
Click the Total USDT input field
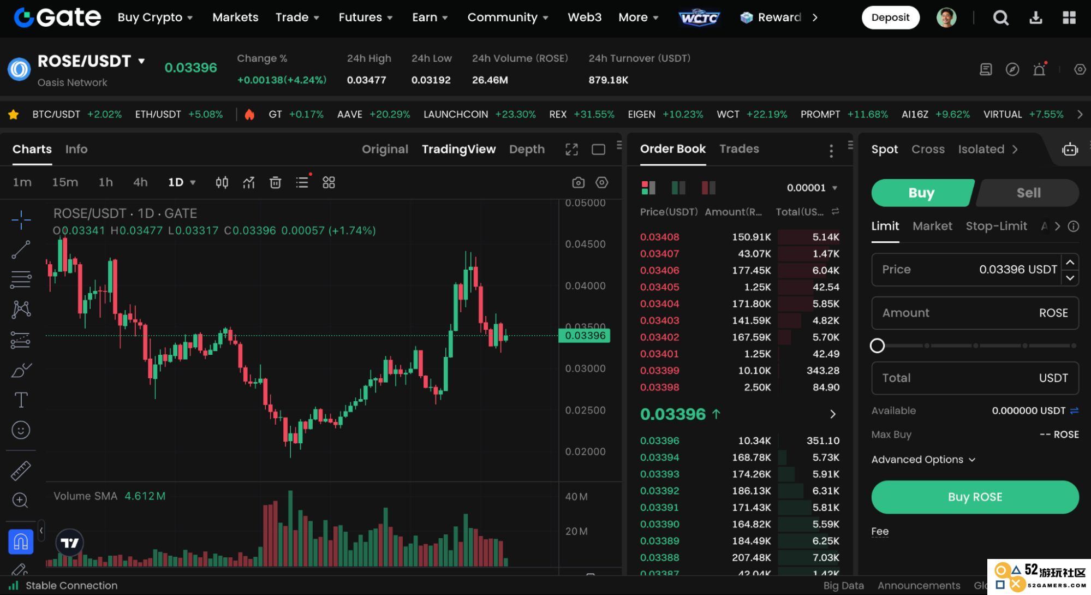tap(975, 378)
